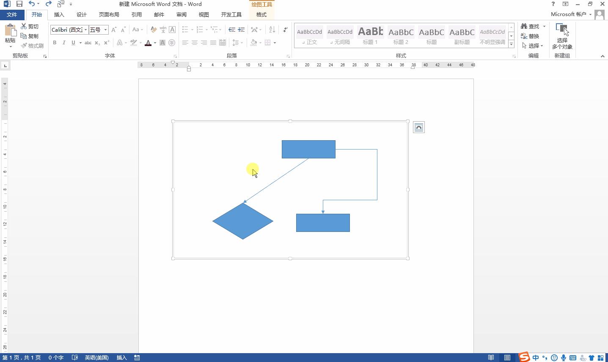
Task: Align text left
Action: pos(185,43)
